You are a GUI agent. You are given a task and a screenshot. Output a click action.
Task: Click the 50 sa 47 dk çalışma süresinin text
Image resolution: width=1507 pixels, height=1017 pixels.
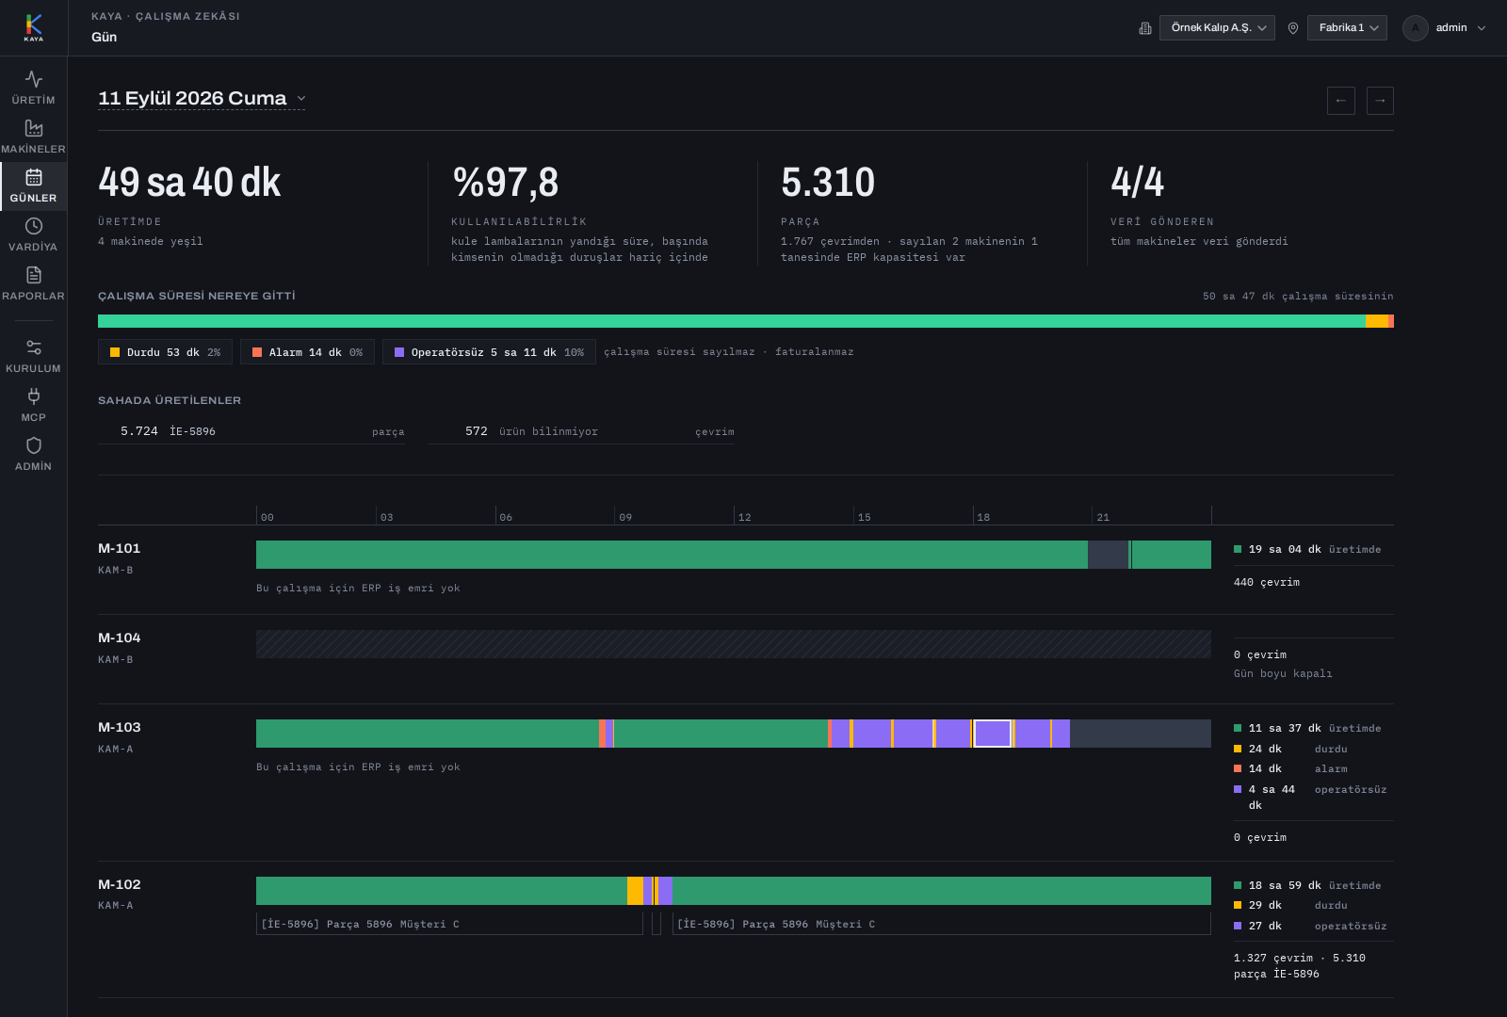[x=1298, y=296]
